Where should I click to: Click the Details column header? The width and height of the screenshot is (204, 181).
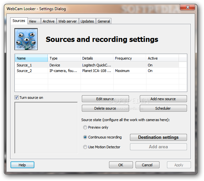coord(97,58)
